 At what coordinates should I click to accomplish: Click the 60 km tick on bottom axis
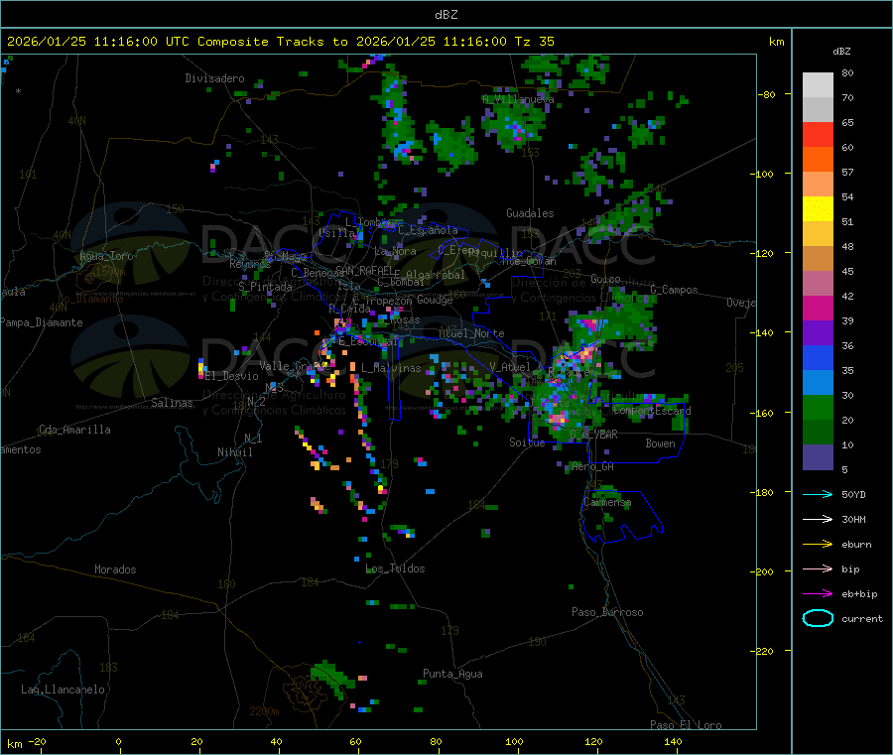(355, 741)
